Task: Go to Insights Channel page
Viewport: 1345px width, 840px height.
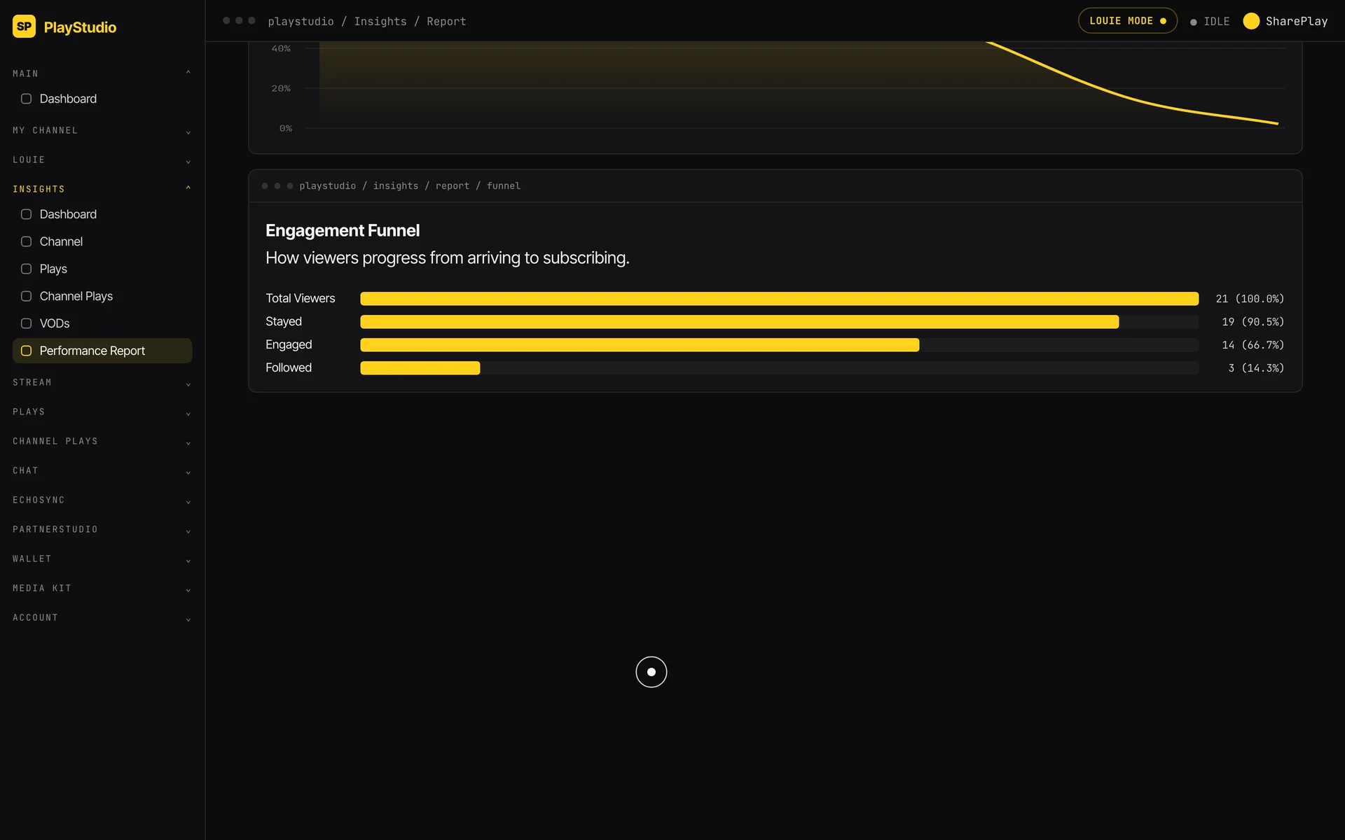Action: point(102,241)
